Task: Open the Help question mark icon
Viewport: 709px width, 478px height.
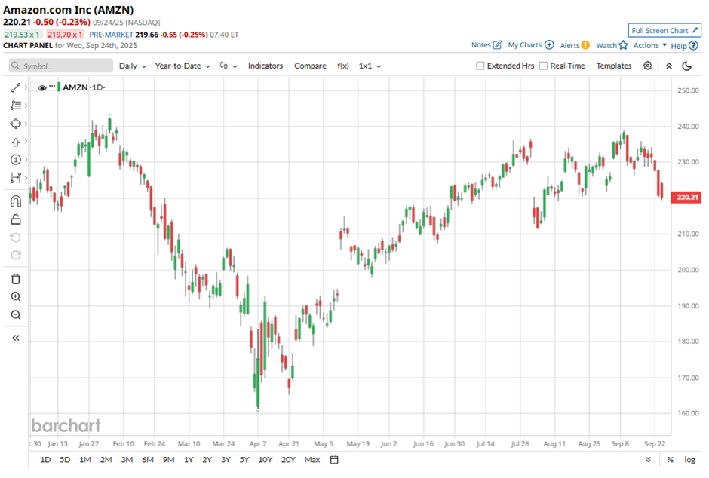Action: [693, 46]
